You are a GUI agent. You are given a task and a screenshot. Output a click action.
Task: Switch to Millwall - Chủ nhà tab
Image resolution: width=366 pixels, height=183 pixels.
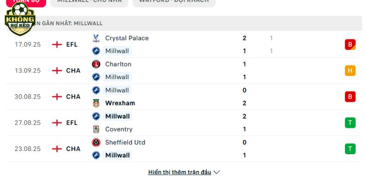pyautogui.click(x=89, y=2)
